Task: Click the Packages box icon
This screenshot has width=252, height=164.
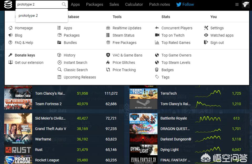Action: click(60, 35)
